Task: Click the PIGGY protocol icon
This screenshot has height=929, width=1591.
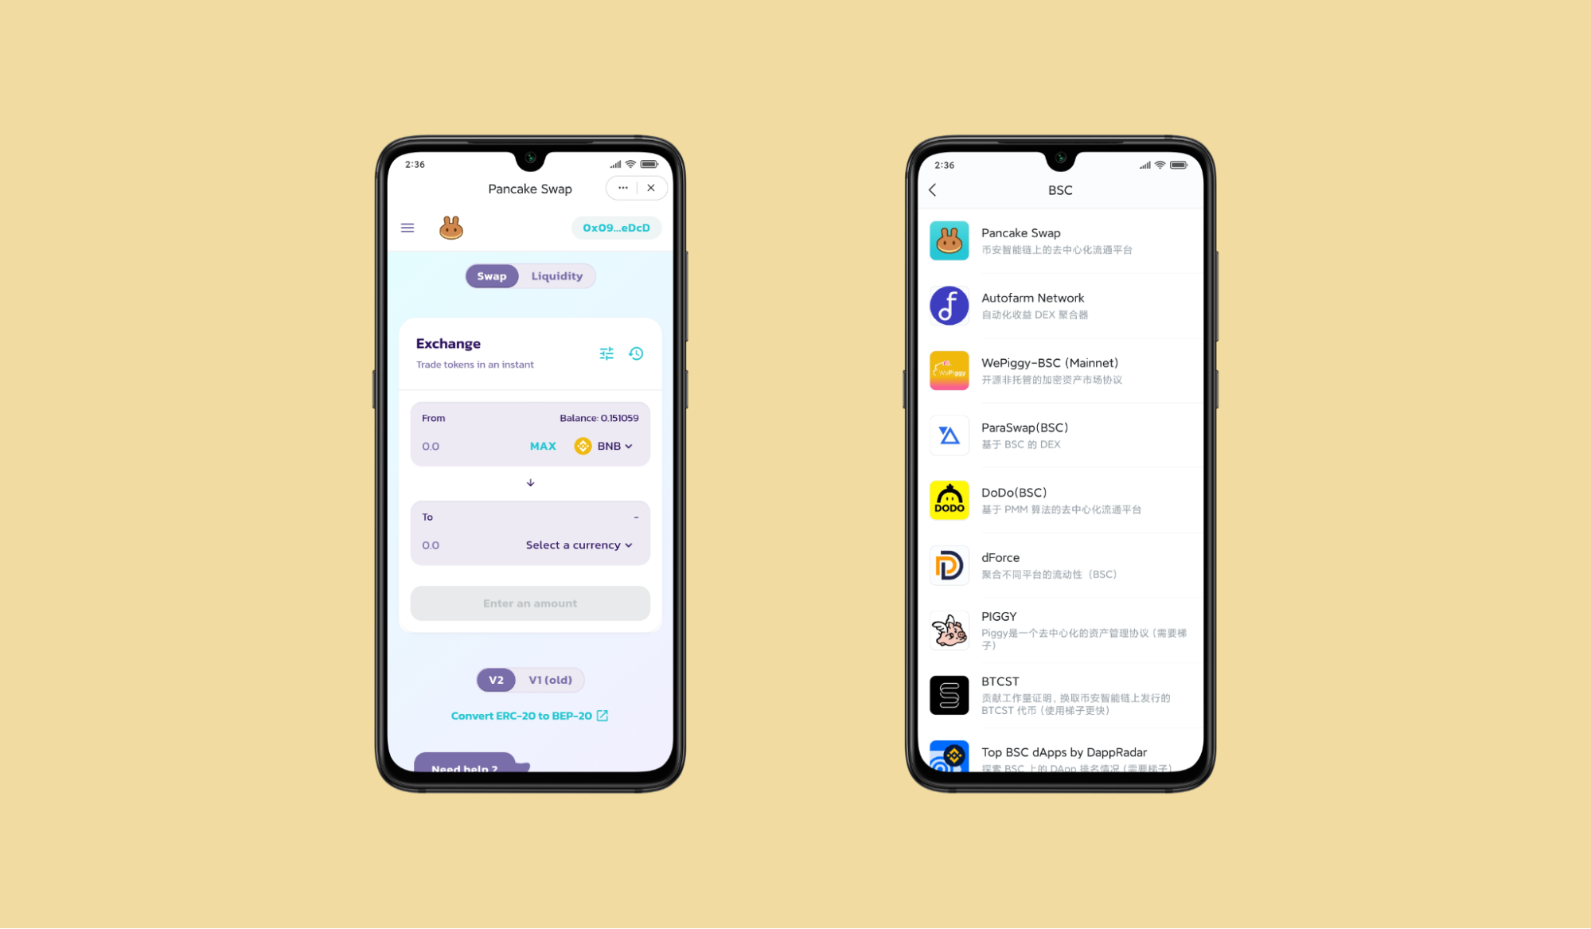Action: tap(949, 630)
